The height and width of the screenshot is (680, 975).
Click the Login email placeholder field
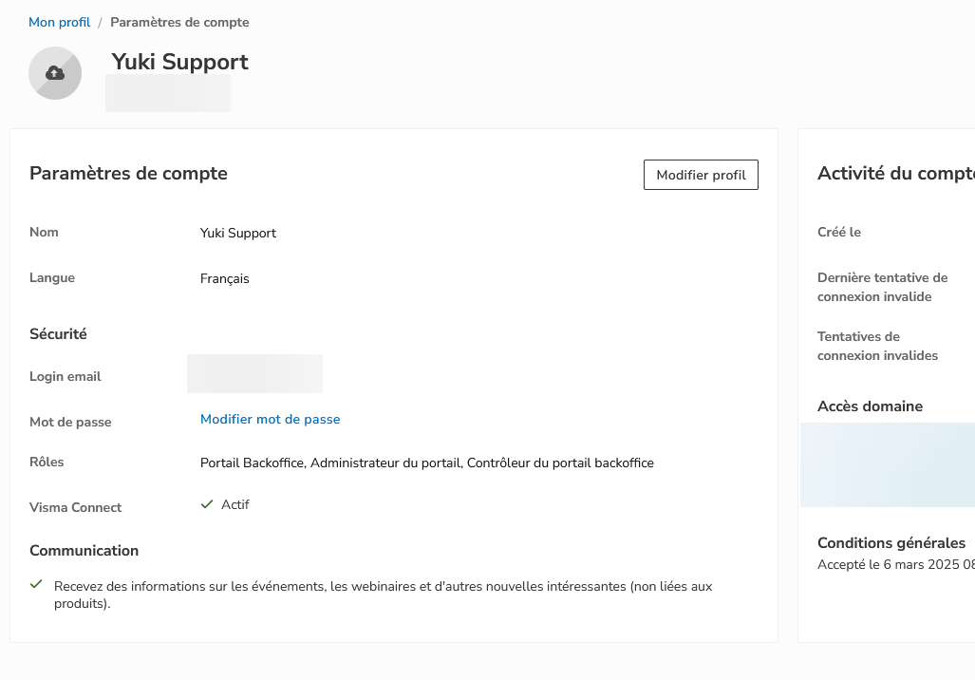(x=255, y=374)
